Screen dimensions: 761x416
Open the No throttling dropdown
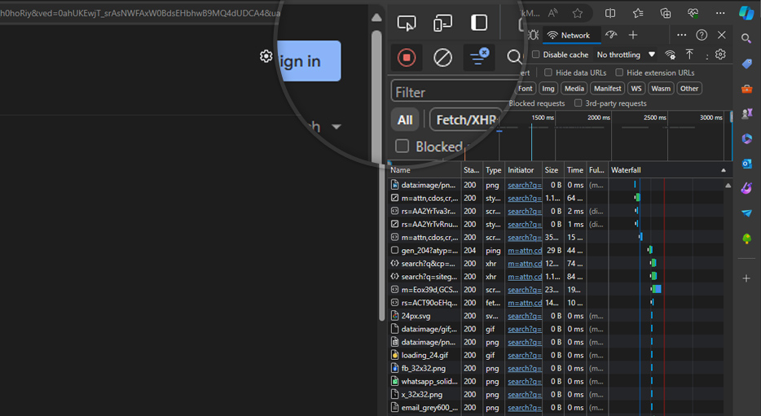[x=626, y=55]
